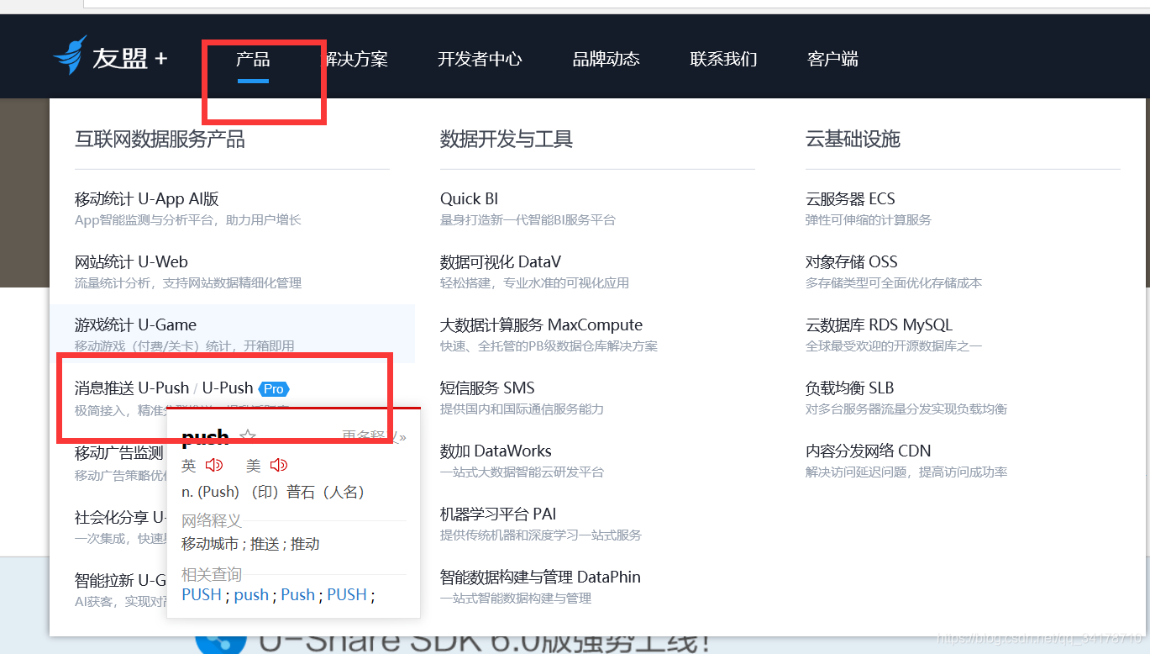Open 云服务器 ECS
Screen dimensions: 1150x654
850,199
